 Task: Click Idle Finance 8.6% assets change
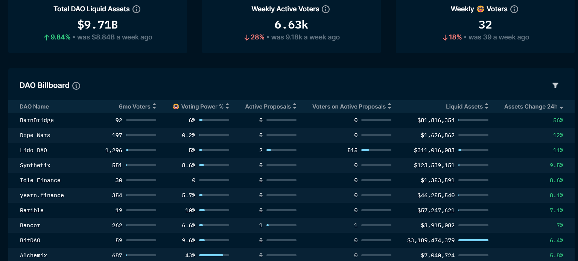click(x=557, y=180)
